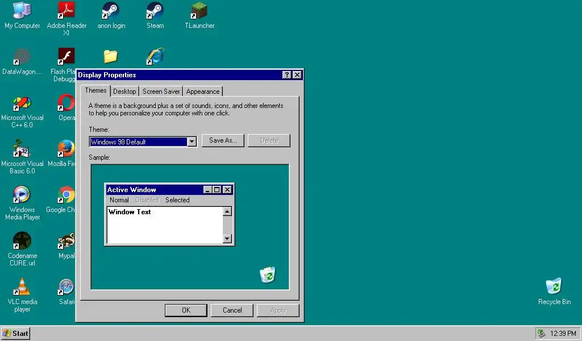The width and height of the screenshot is (582, 341).
Task: Click the sample window minimize button
Action: pyautogui.click(x=208, y=190)
